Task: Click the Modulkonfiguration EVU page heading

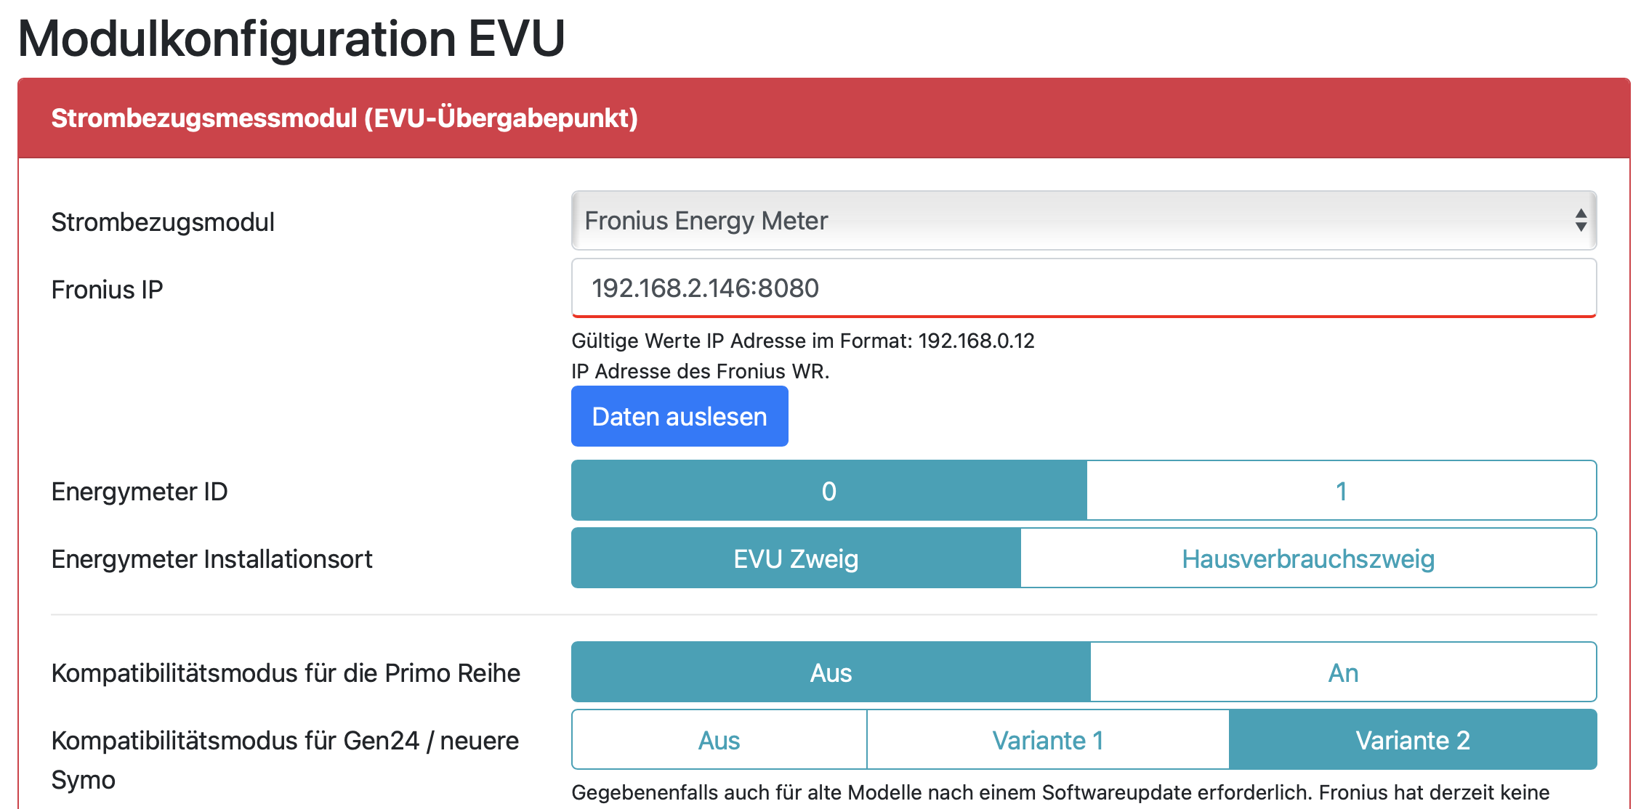Action: coord(291,38)
